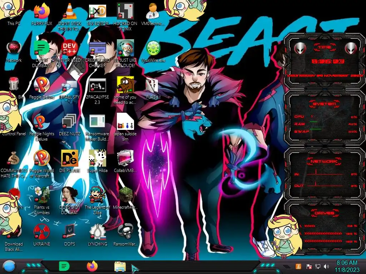Open the cartoon dog 'some of you need' icon
The height and width of the screenshot is (274, 366).
pyautogui.click(x=125, y=85)
